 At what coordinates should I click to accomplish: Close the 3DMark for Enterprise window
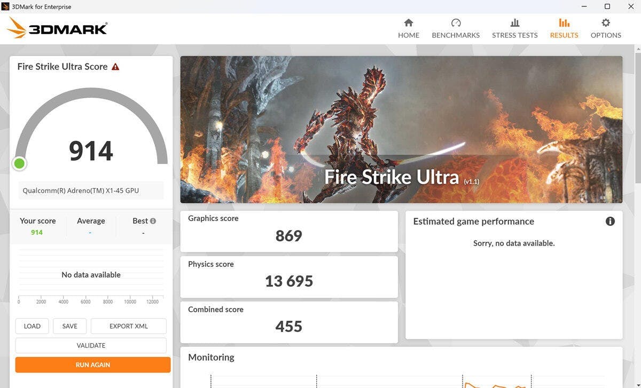(x=630, y=6)
